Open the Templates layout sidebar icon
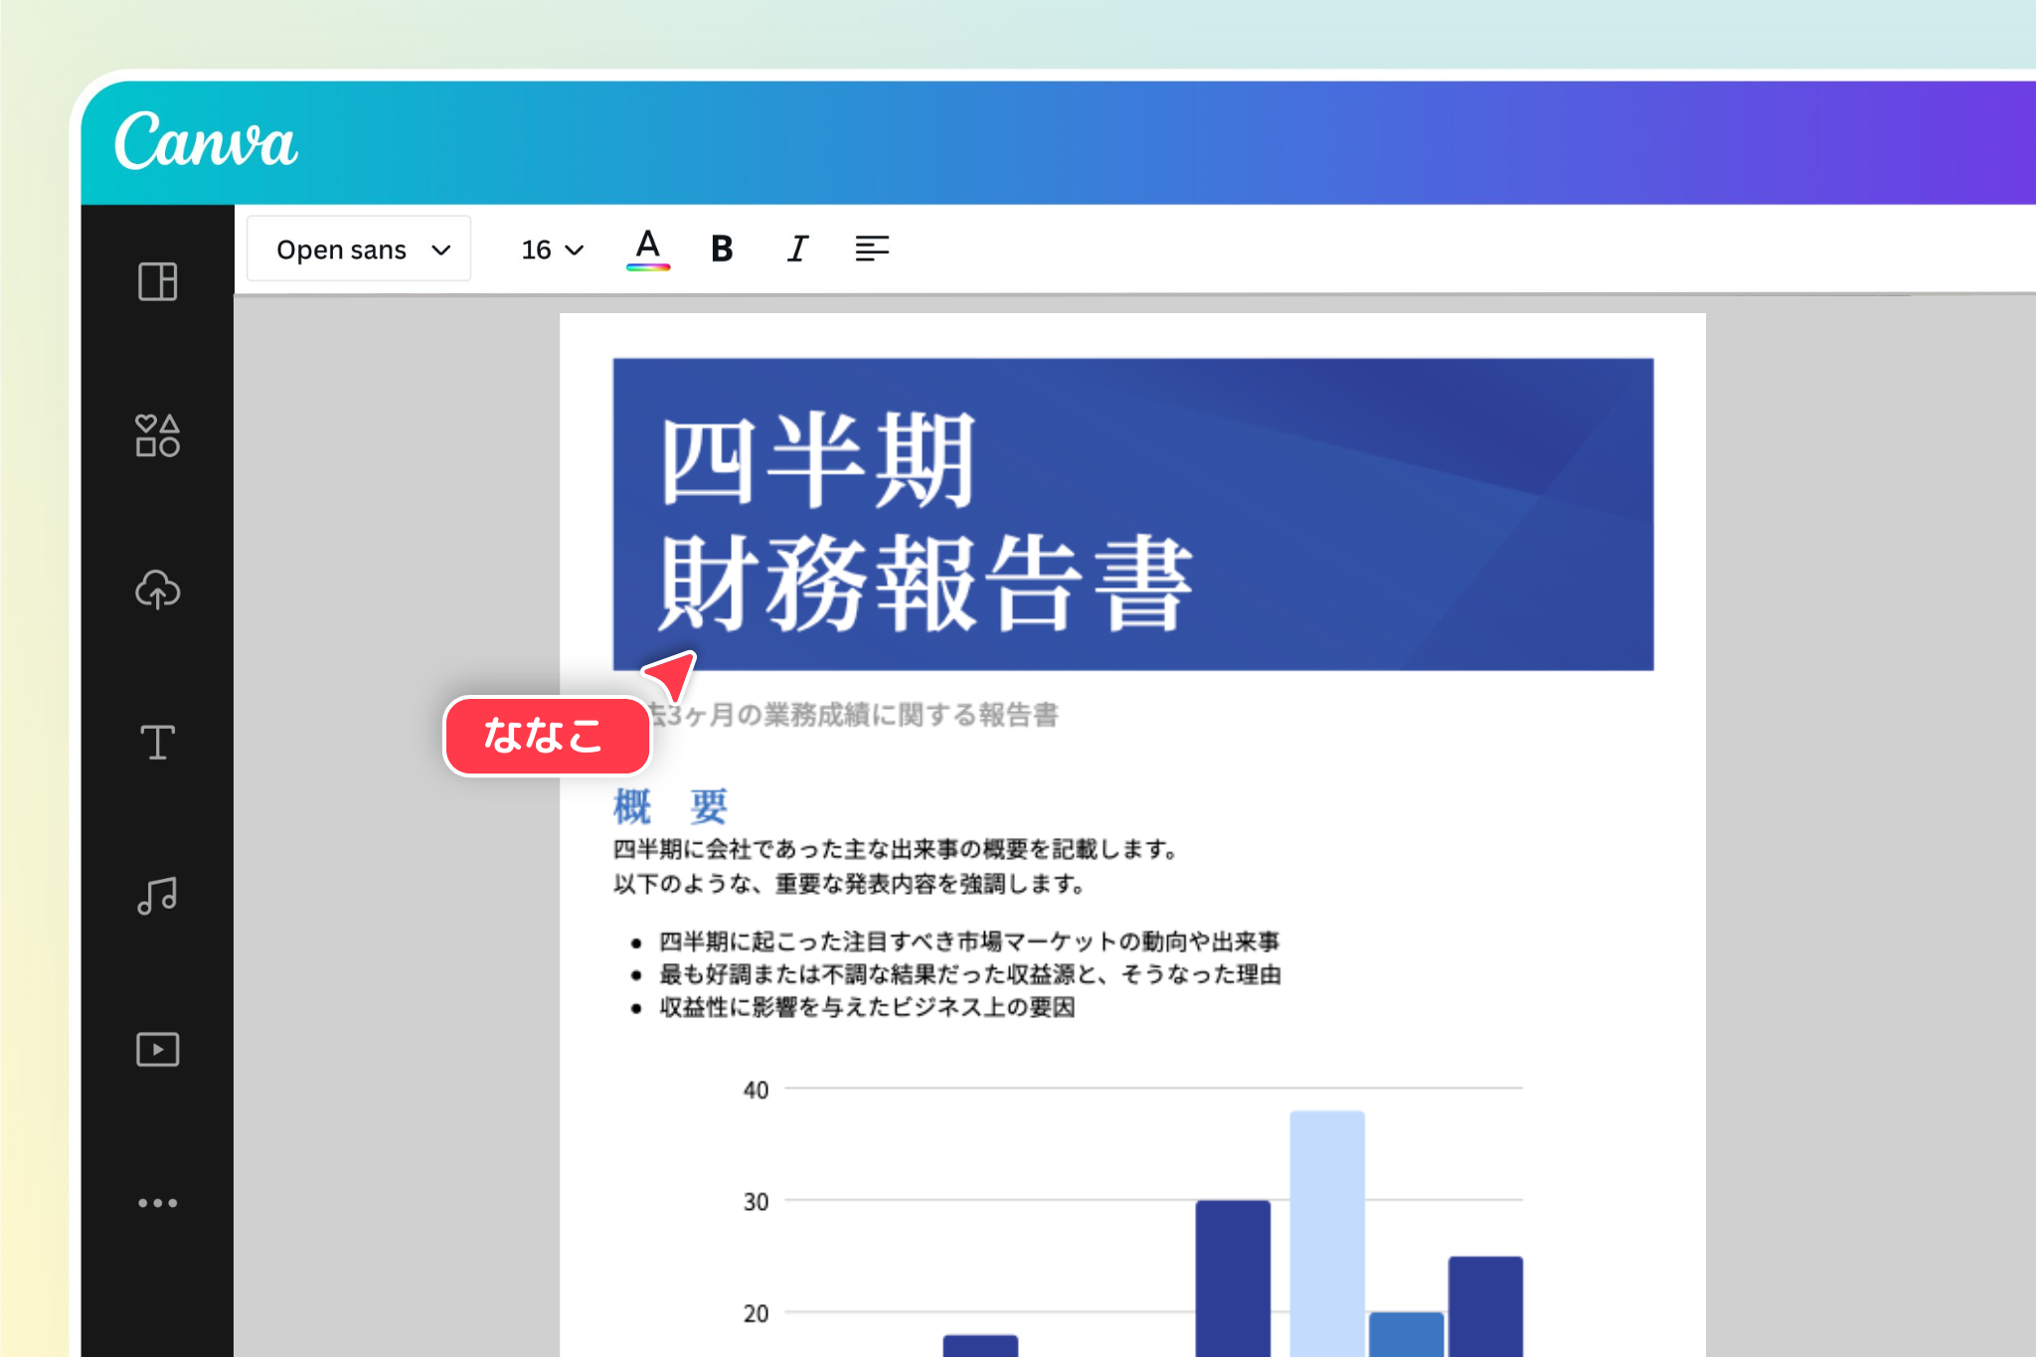 157,281
